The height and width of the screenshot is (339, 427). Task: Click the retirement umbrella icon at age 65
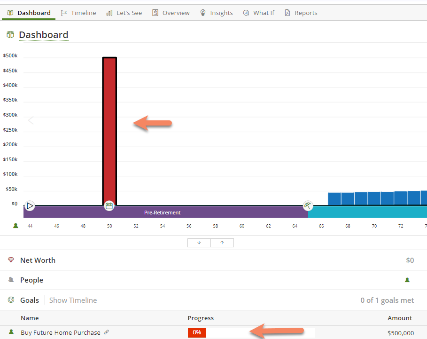308,205
